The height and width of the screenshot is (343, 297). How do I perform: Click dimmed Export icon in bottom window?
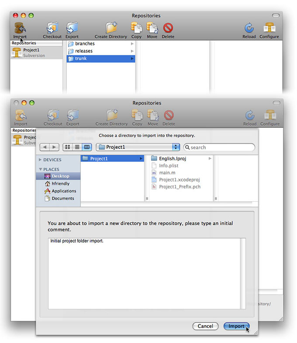[x=73, y=115]
